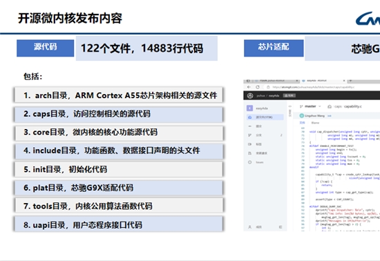Click the lock icon in the address bar
Image resolution: width=380 pixels, height=261 pixels.
pyautogui.click(x=268, y=87)
